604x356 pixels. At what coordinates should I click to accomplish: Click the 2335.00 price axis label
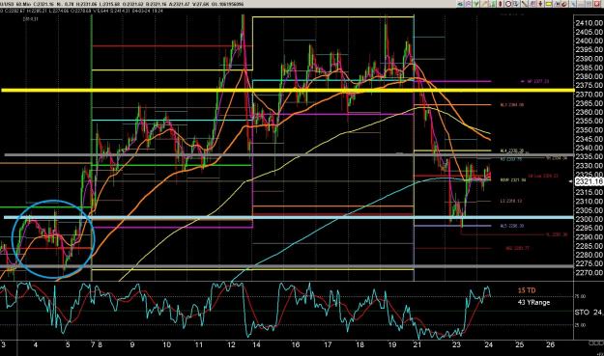tap(590, 157)
